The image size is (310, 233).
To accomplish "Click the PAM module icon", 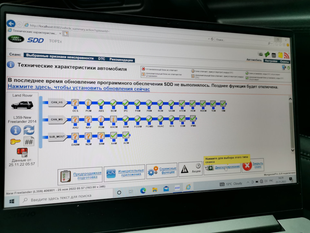I will 138,103.
